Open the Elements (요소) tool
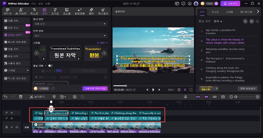Viewport: 263px width, 138px height. [67, 12]
